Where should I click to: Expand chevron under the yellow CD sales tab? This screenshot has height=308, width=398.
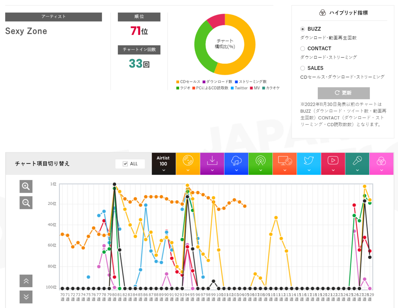tap(188, 170)
